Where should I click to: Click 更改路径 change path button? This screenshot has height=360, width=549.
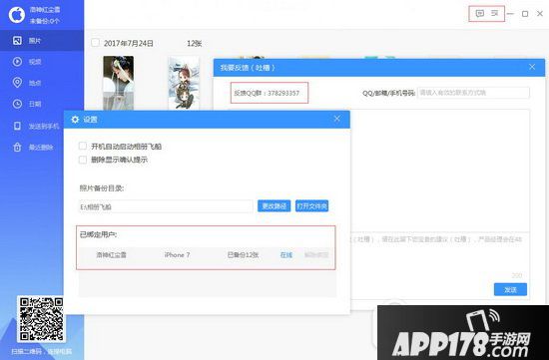point(274,206)
